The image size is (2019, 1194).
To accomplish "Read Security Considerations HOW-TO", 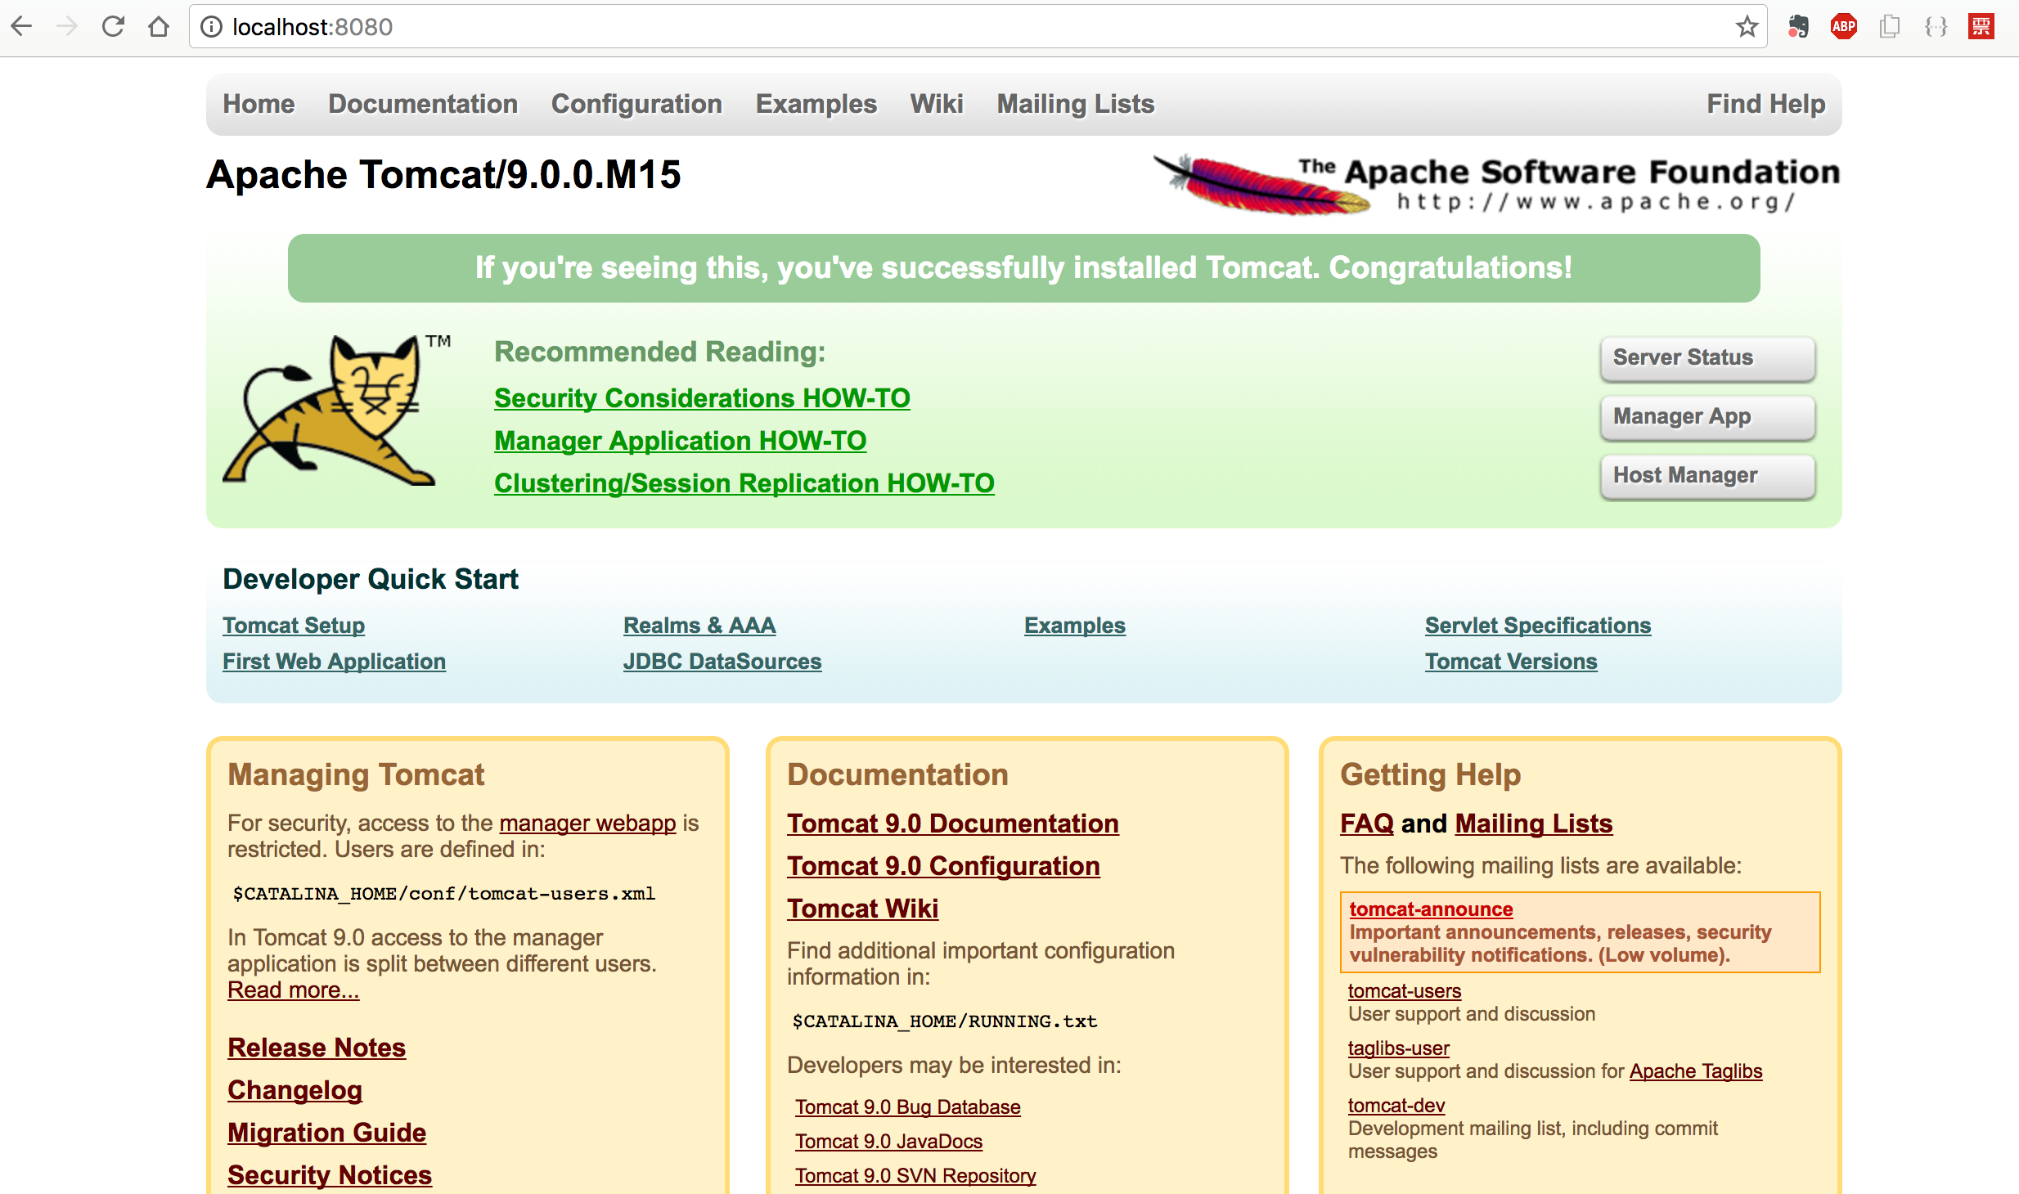I will pos(702,398).
